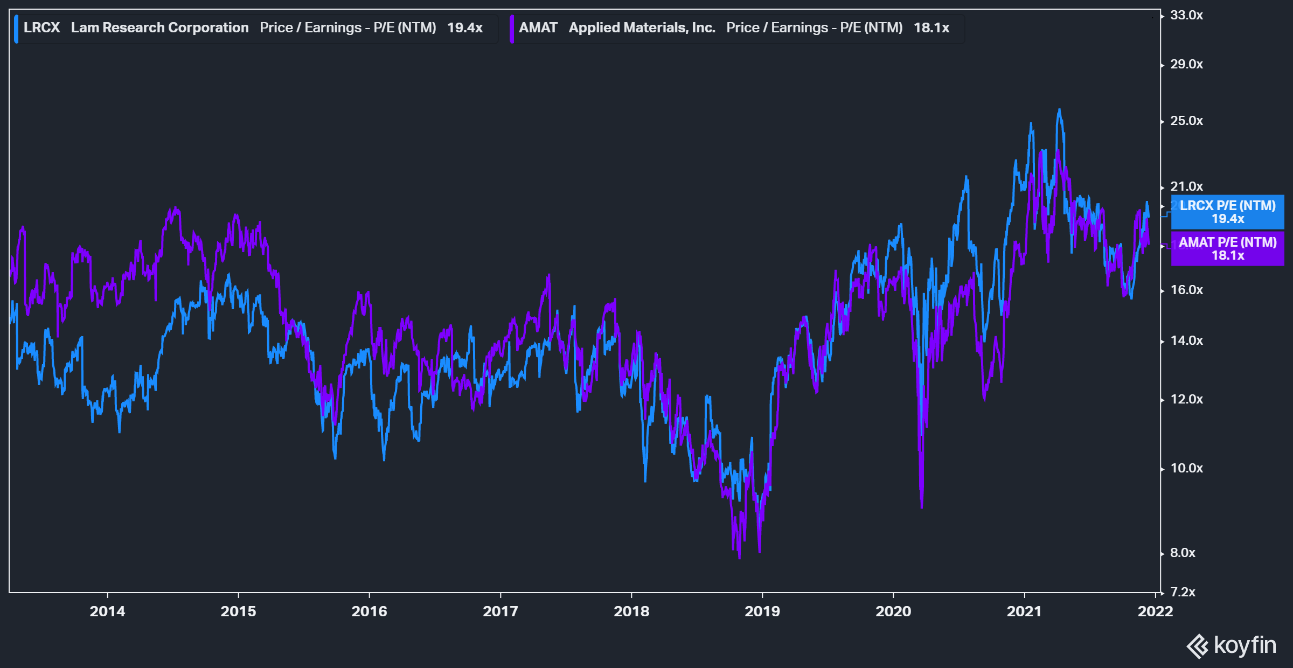The width and height of the screenshot is (1293, 668).
Task: Click the 2015 x-axis label
Action: [x=238, y=611]
